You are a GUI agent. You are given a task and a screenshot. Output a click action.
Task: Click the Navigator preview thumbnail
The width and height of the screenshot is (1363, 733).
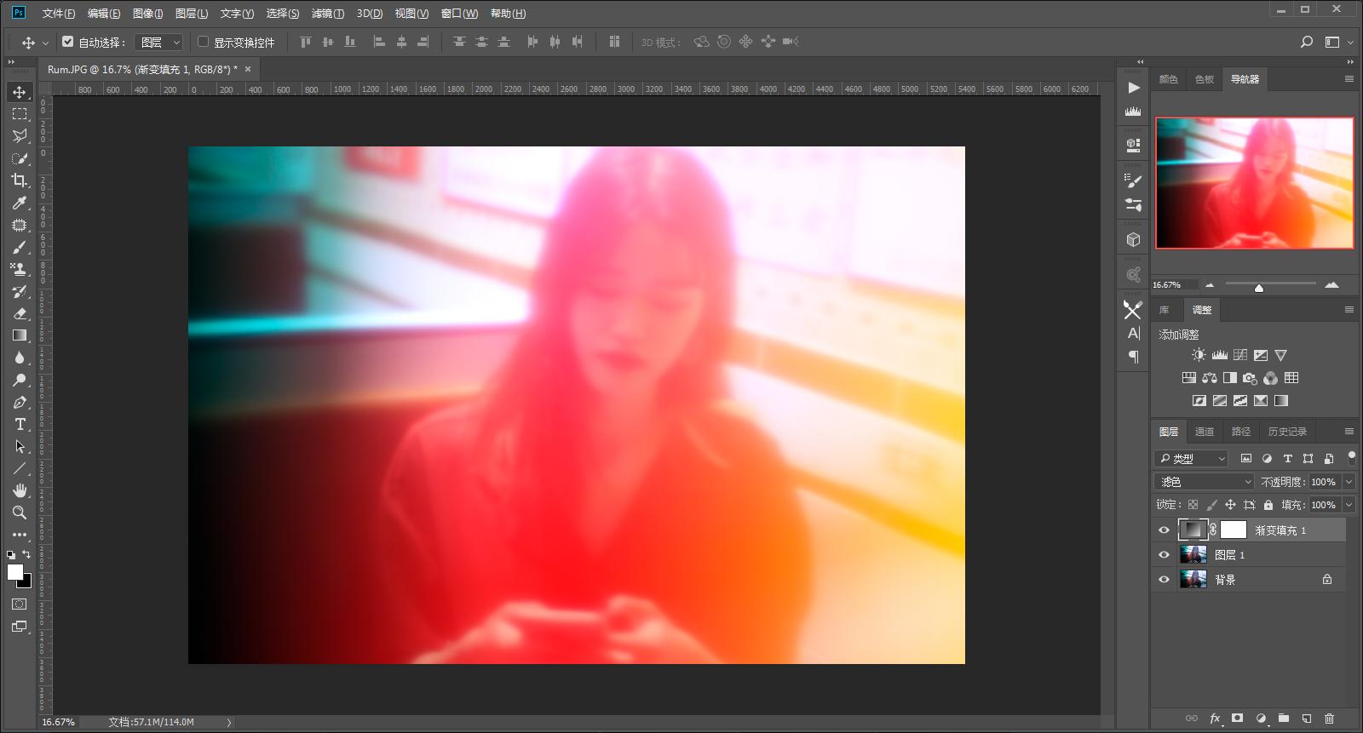click(1254, 183)
